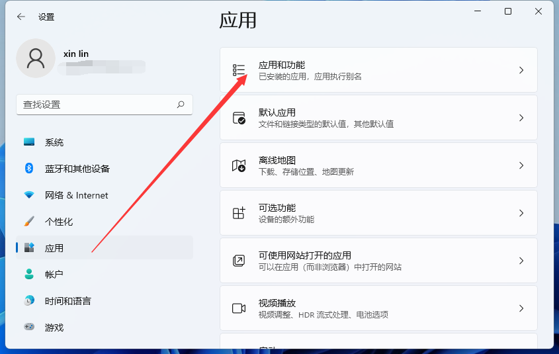Click the Offline maps icon

(239, 165)
